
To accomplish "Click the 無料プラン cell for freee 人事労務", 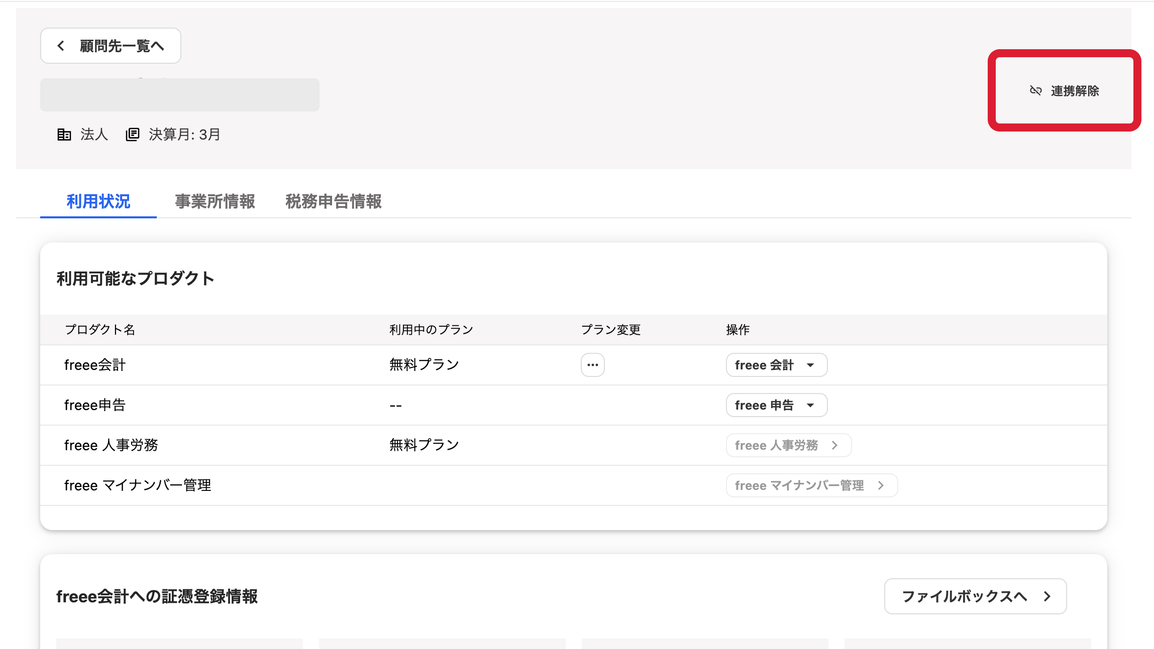I will (x=425, y=445).
